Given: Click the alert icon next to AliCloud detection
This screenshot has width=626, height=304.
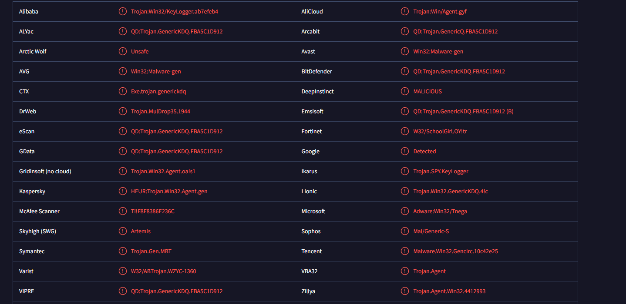Looking at the screenshot, I should 405,11.
